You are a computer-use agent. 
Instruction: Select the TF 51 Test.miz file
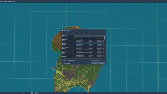click(89, 51)
